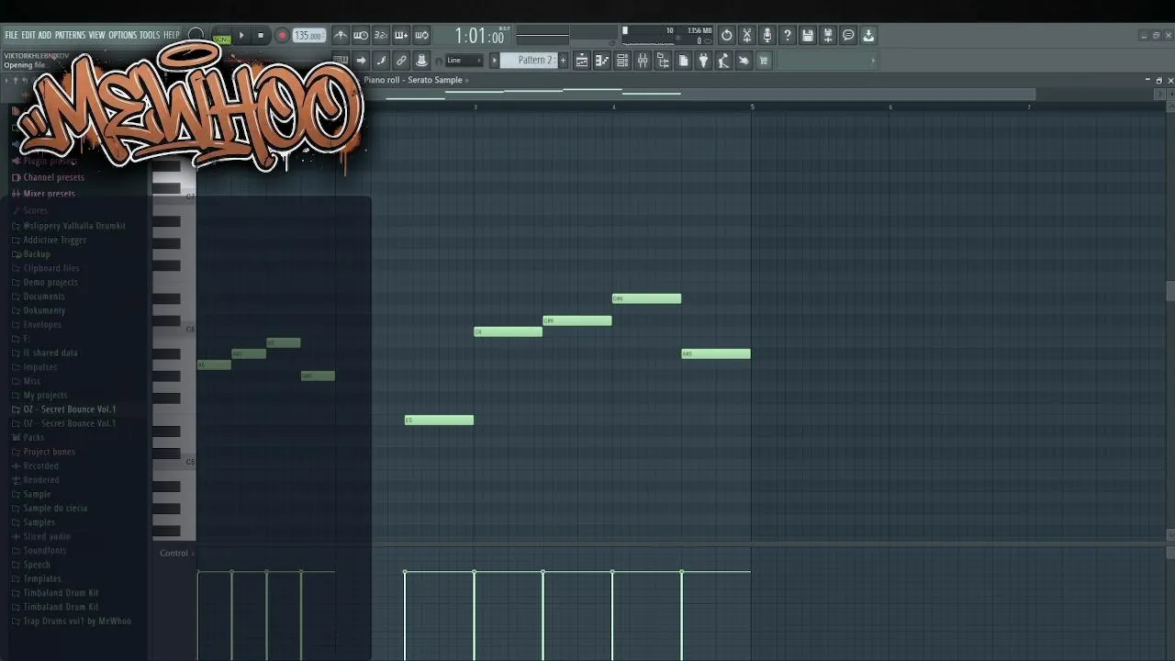The height and width of the screenshot is (661, 1175).
Task: Open arrow after Serato Sample title
Action: coord(466,80)
